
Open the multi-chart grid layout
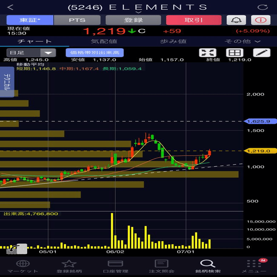pyautogui.click(x=234, y=53)
